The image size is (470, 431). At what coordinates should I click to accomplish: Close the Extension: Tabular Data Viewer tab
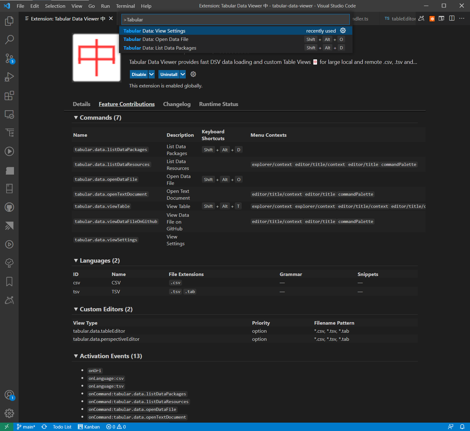coord(111,19)
